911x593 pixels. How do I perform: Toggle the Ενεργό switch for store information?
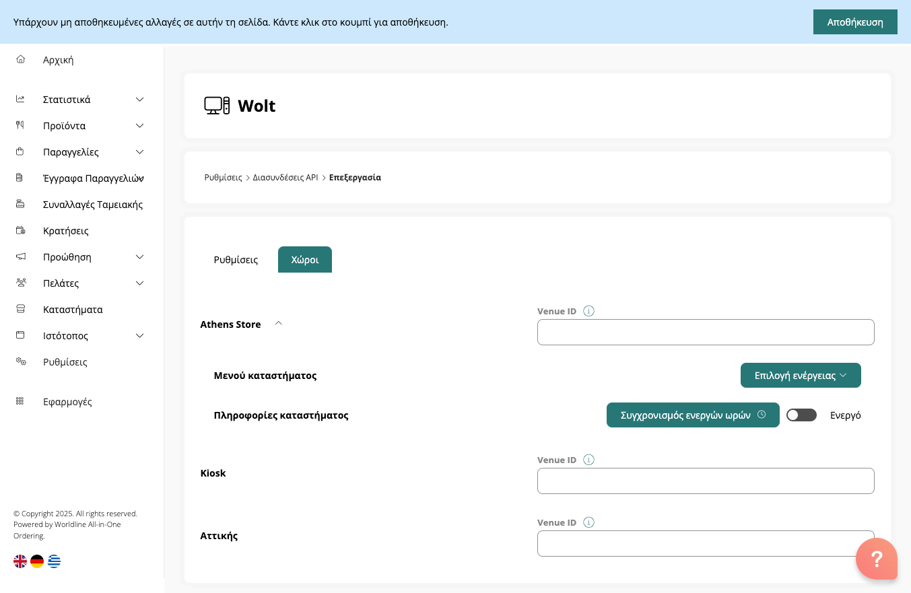(x=801, y=415)
